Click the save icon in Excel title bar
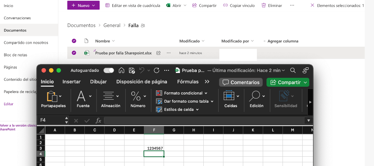374x166 pixels. (x=132, y=70)
